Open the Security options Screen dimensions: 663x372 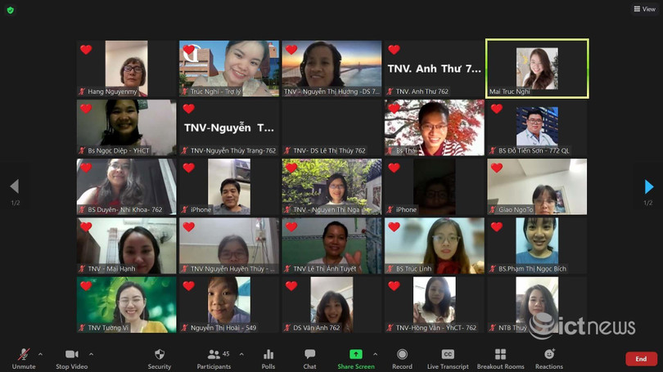tap(159, 358)
